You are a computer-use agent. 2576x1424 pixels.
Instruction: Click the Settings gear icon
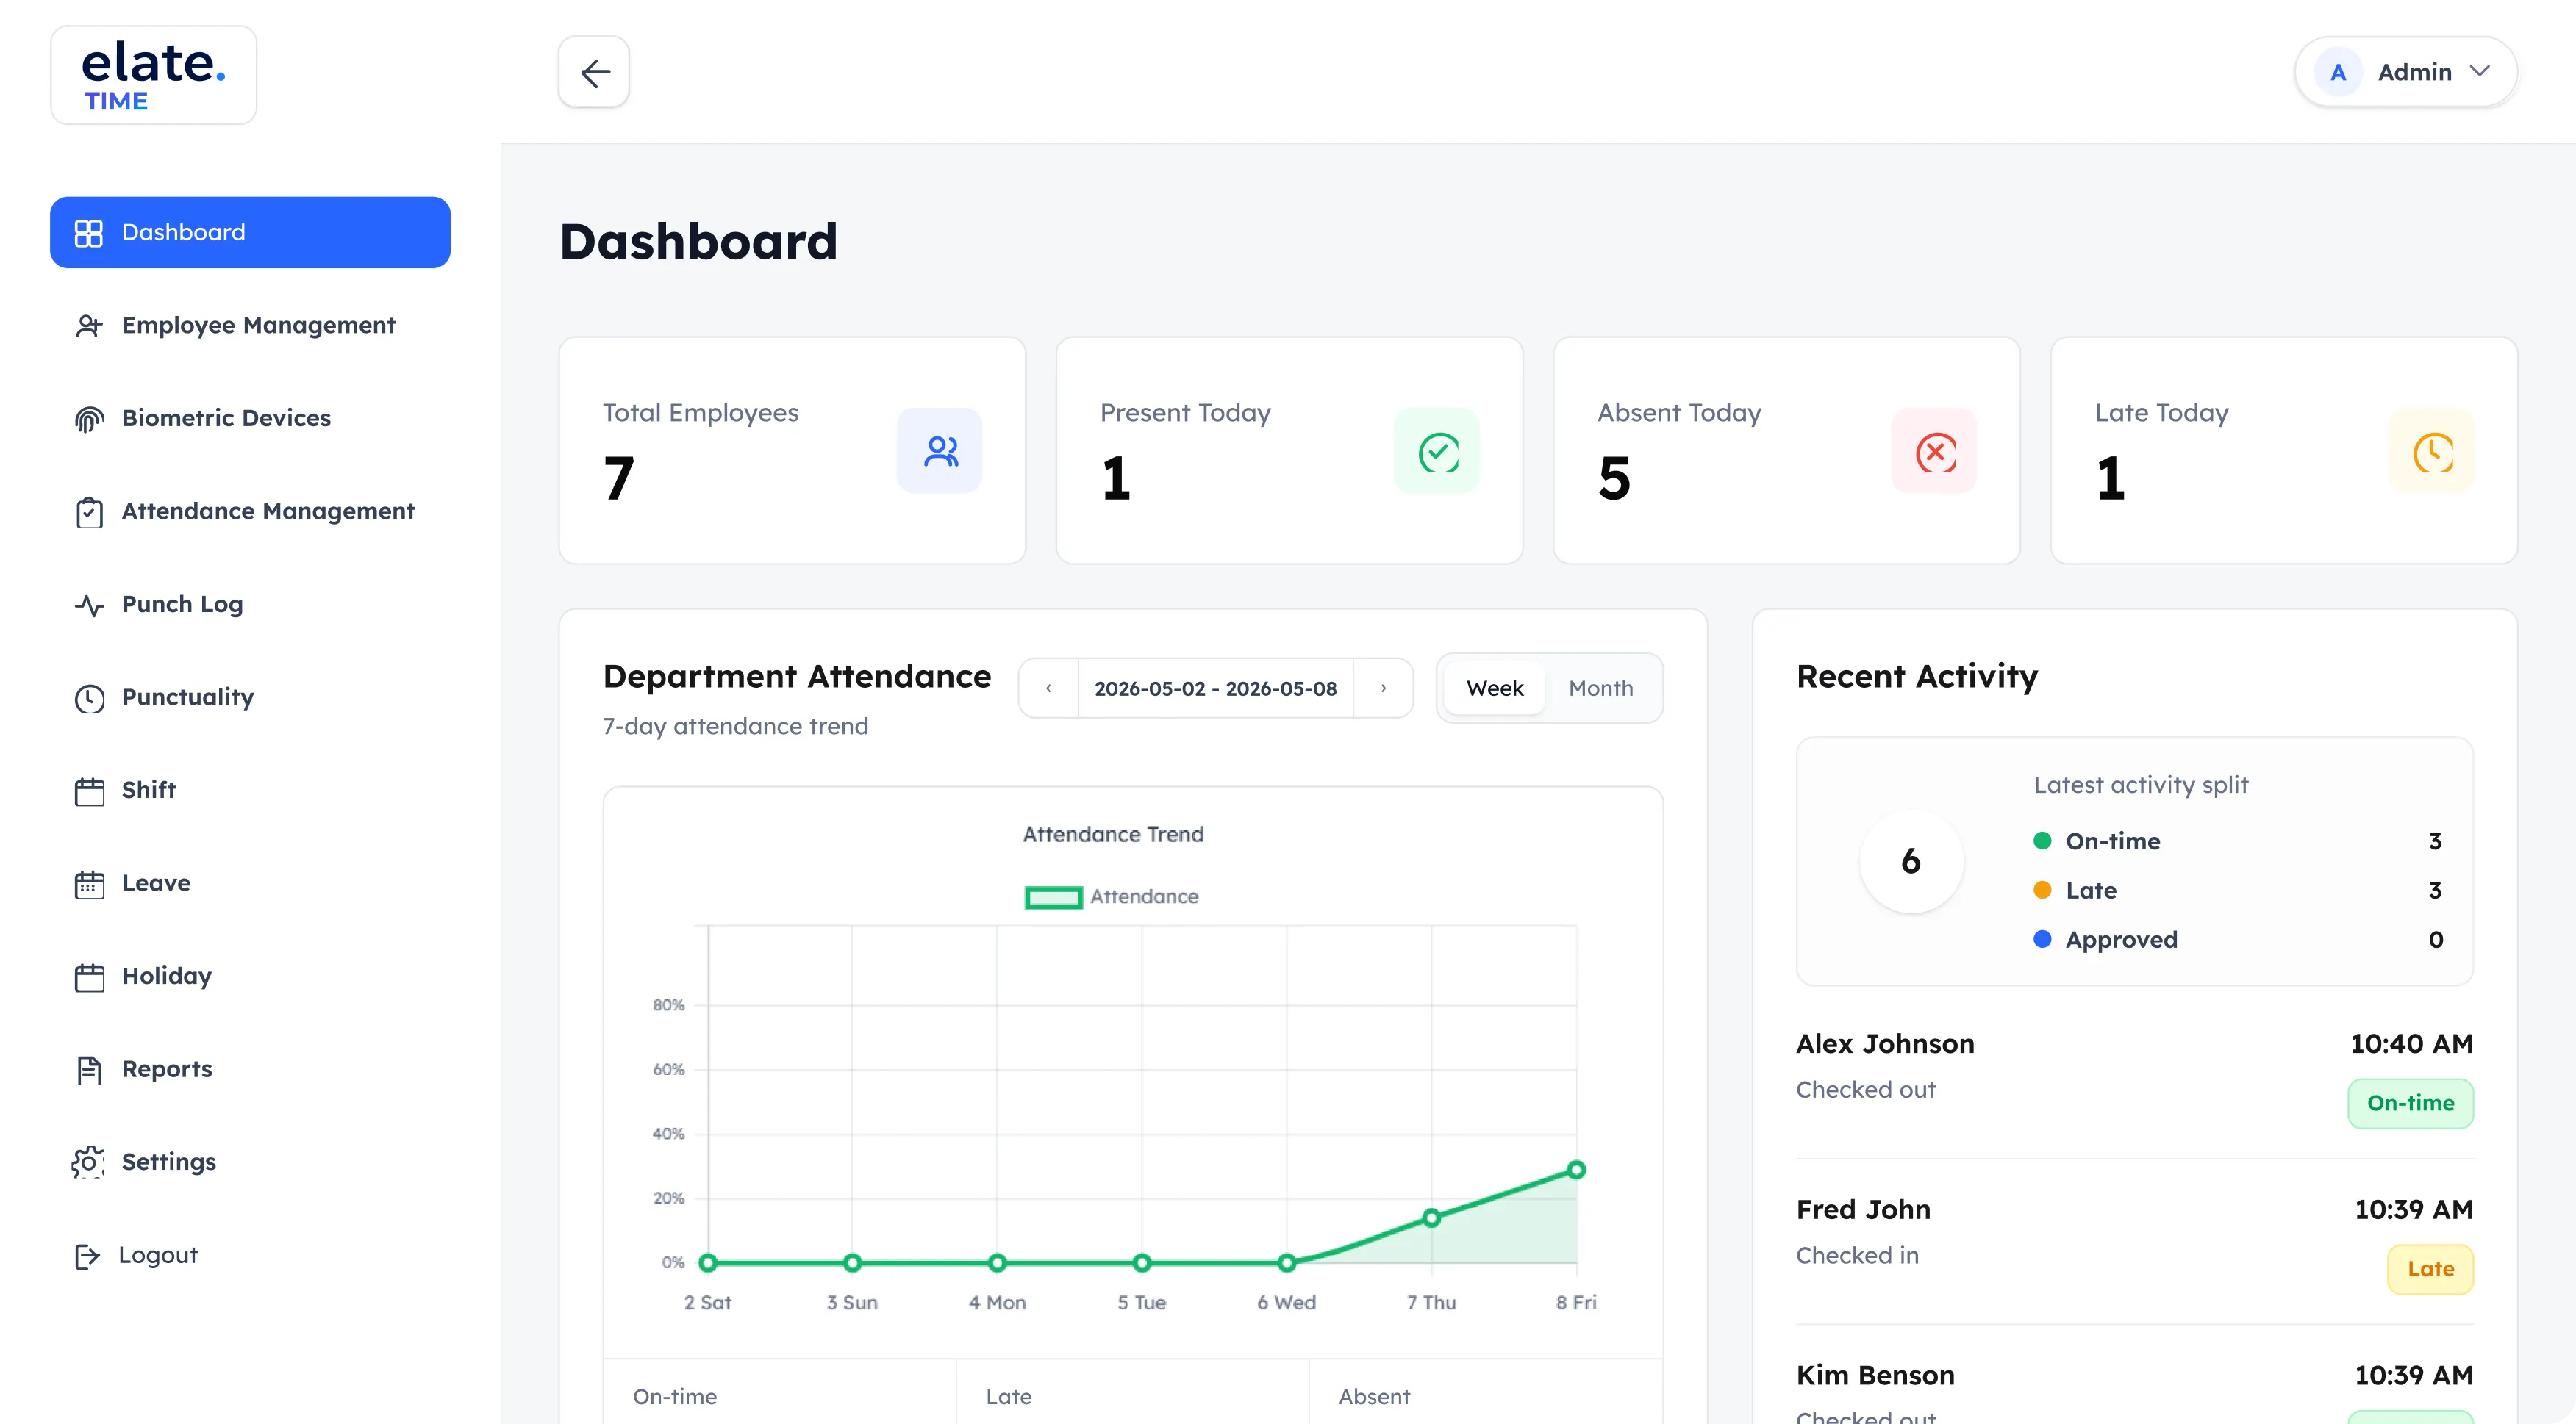click(x=88, y=1162)
